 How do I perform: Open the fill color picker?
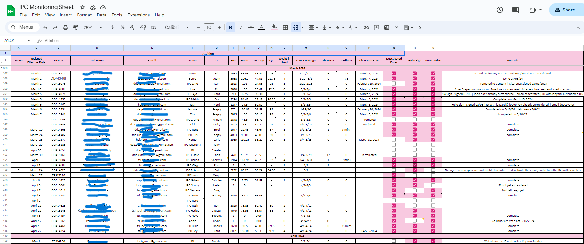[x=275, y=28]
